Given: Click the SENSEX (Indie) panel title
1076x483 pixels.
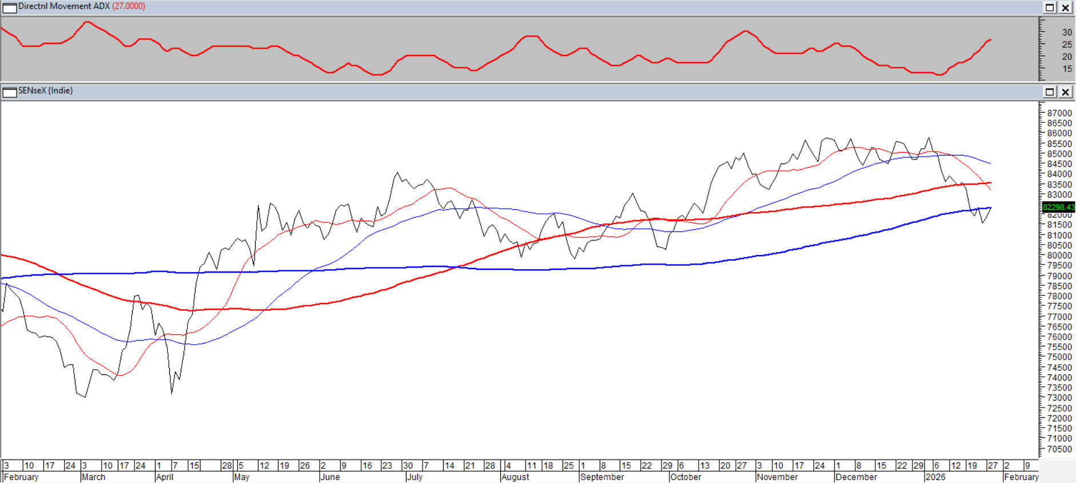Looking at the screenshot, I should [x=46, y=91].
